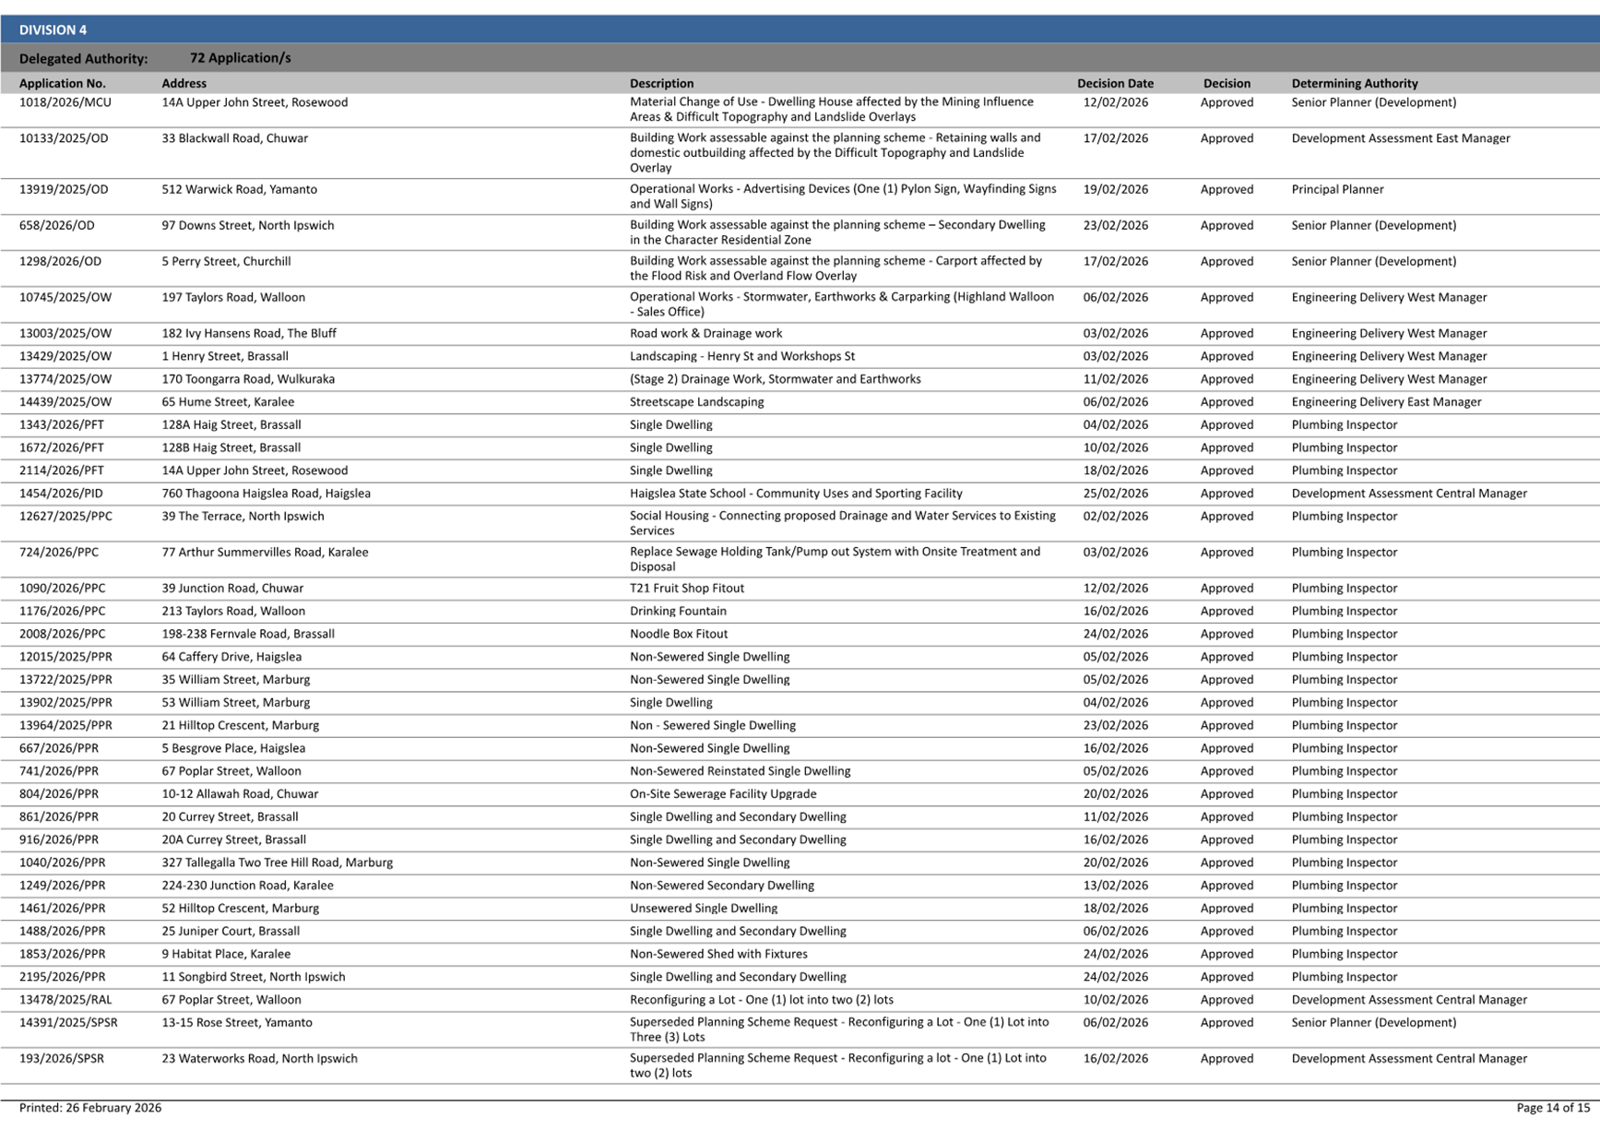Select address 23 Waterworks Road, North Ipswich
The width and height of the screenshot is (1600, 1131).
tap(259, 1058)
